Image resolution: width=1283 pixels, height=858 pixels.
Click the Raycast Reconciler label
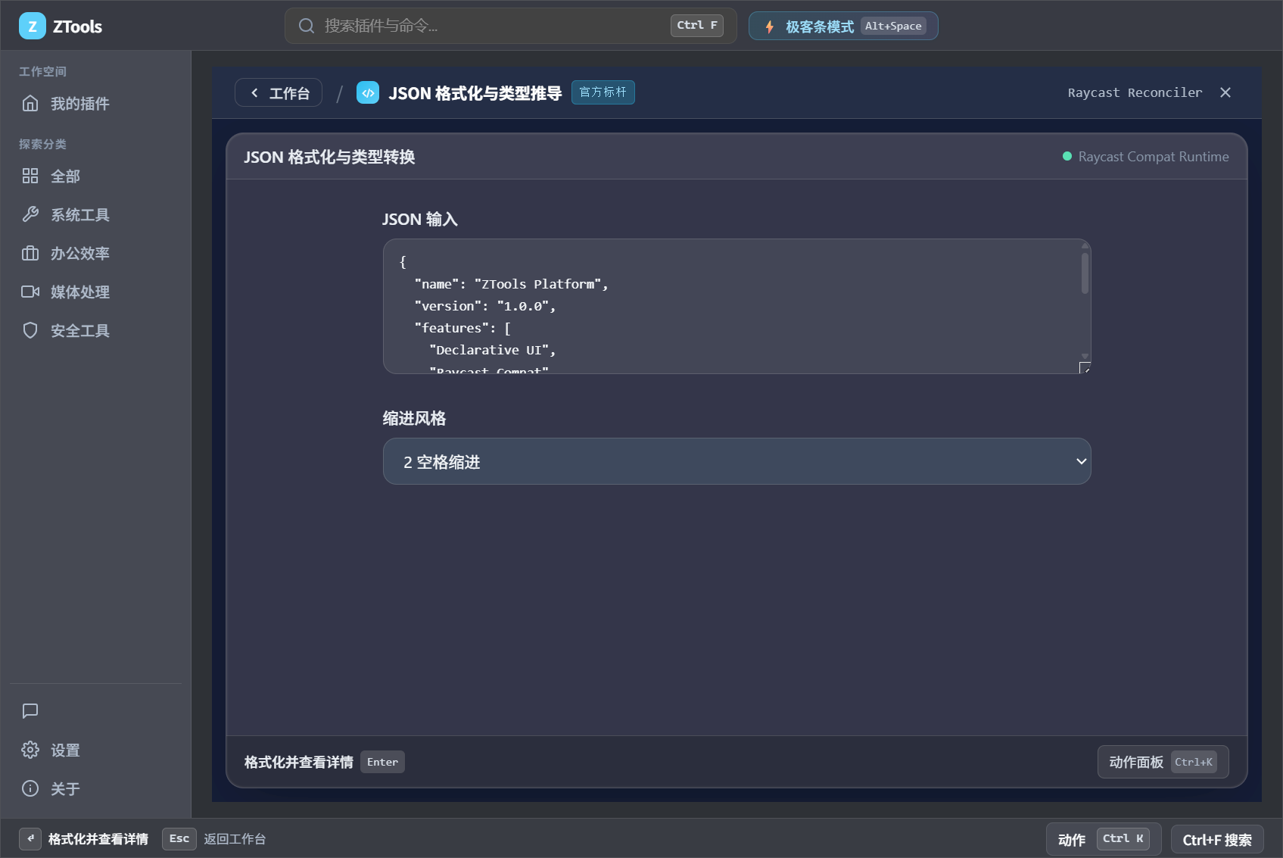1135,92
